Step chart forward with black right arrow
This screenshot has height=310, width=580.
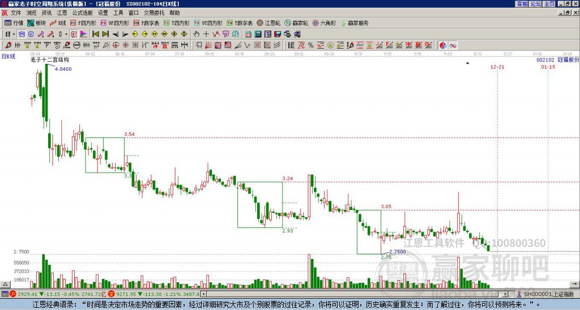pyautogui.click(x=125, y=35)
